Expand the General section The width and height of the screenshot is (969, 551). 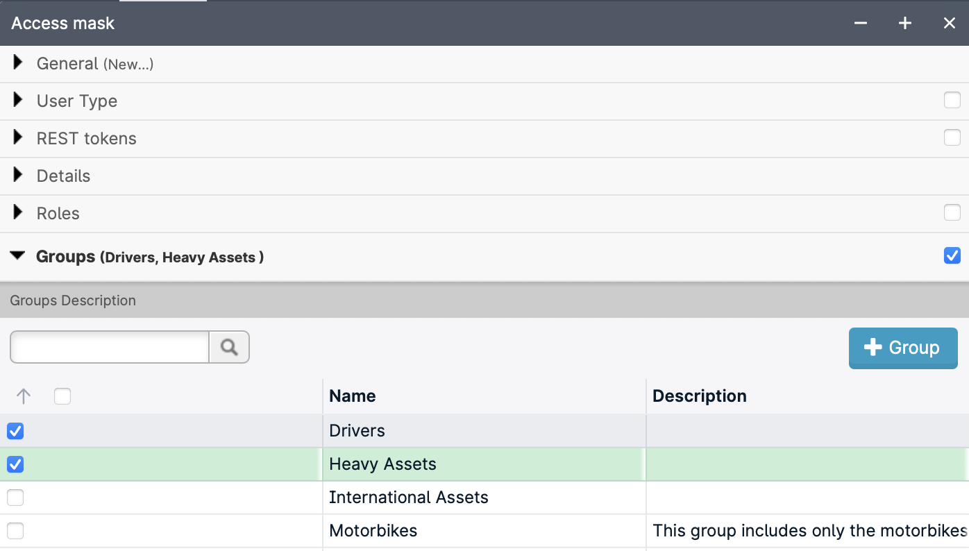click(18, 63)
